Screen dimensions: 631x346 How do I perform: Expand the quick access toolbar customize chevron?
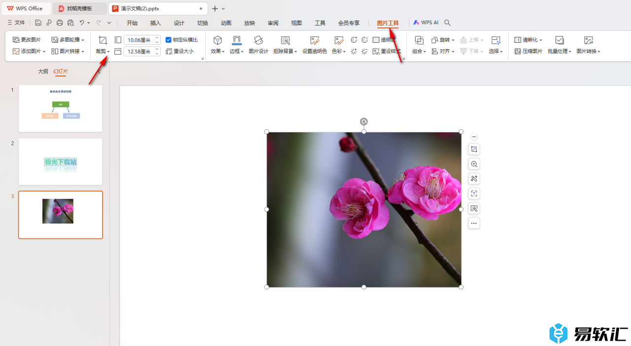(109, 23)
